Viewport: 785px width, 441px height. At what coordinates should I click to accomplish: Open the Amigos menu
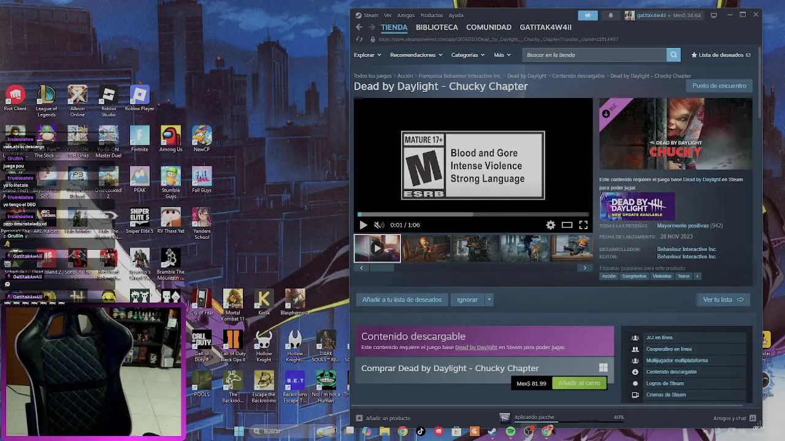tap(406, 15)
